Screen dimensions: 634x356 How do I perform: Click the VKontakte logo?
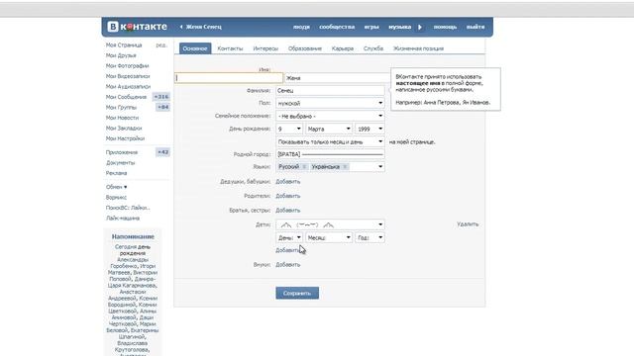click(137, 27)
